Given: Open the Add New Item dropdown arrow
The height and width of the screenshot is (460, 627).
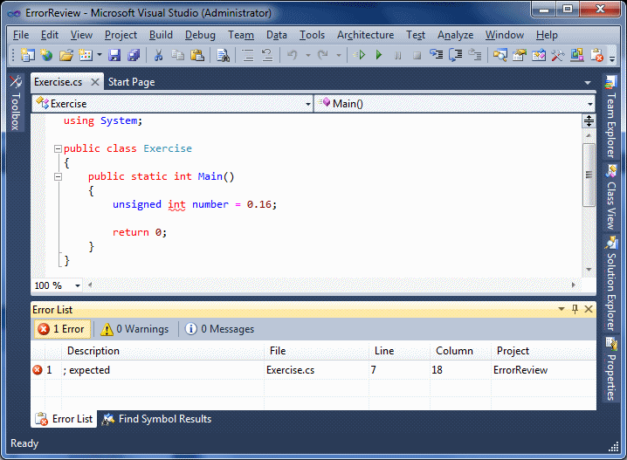Looking at the screenshot, I should 100,55.
